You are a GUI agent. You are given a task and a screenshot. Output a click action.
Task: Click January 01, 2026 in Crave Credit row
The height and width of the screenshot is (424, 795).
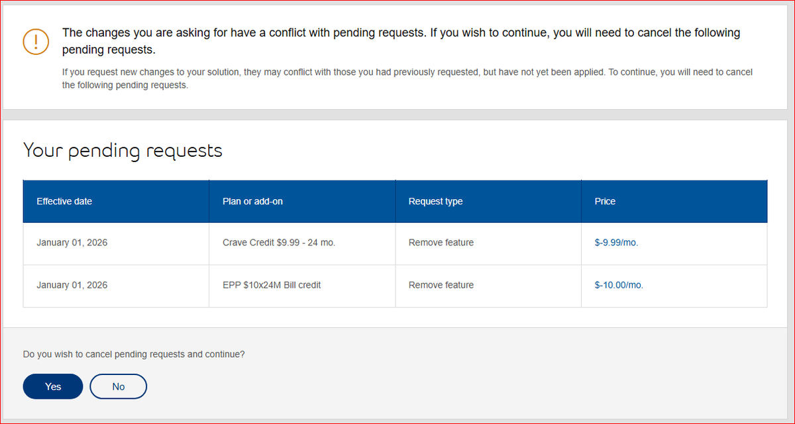[72, 243]
